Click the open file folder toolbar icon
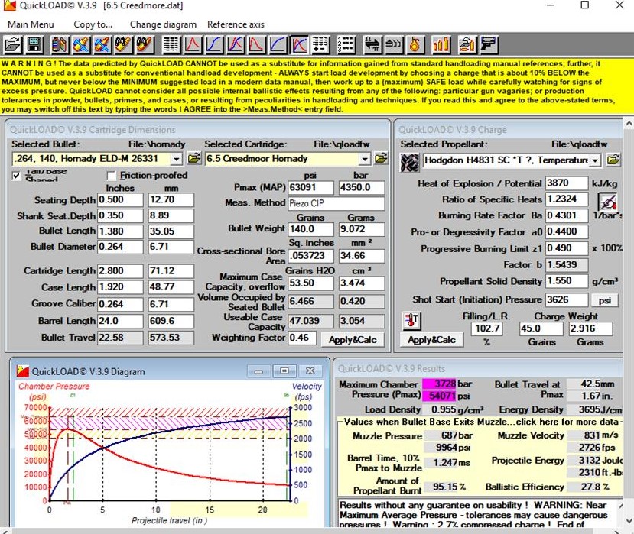The height and width of the screenshot is (534, 634). [x=12, y=44]
